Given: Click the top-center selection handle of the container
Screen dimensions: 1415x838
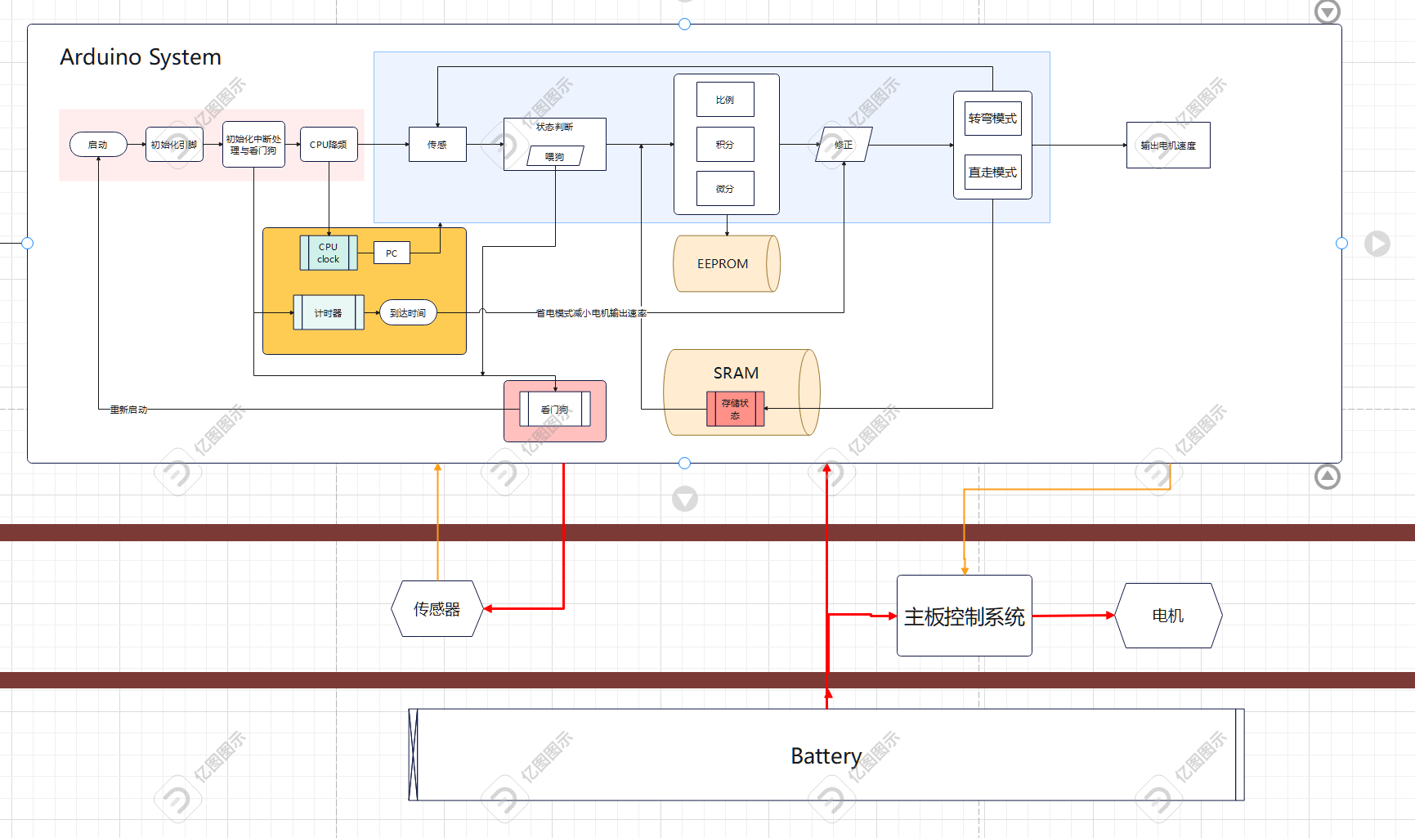Looking at the screenshot, I should [685, 25].
